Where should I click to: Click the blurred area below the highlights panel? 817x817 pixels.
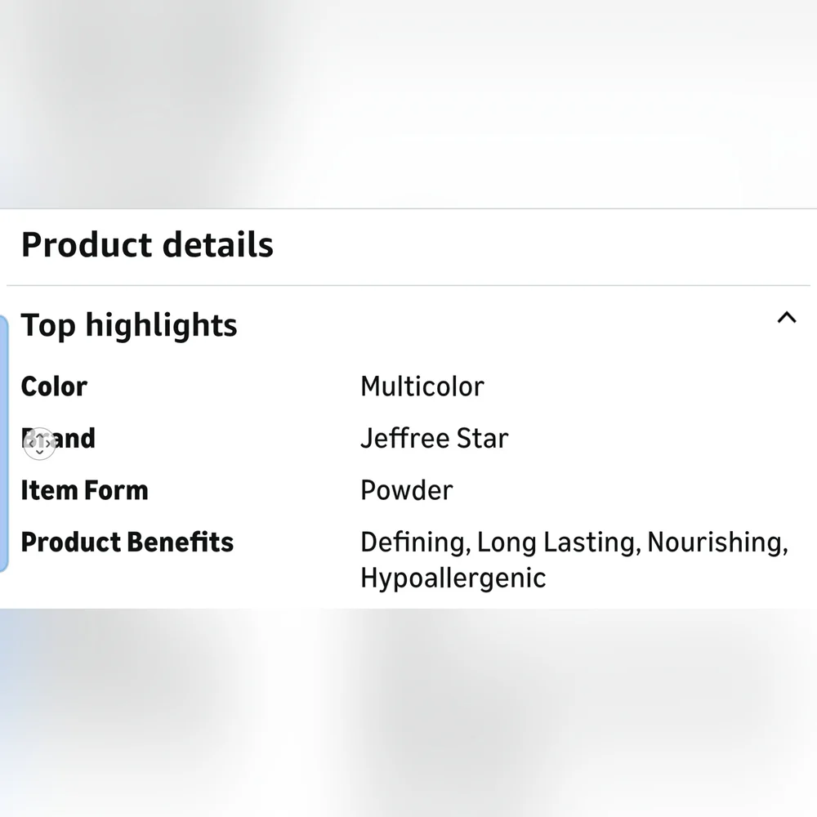tap(408, 711)
